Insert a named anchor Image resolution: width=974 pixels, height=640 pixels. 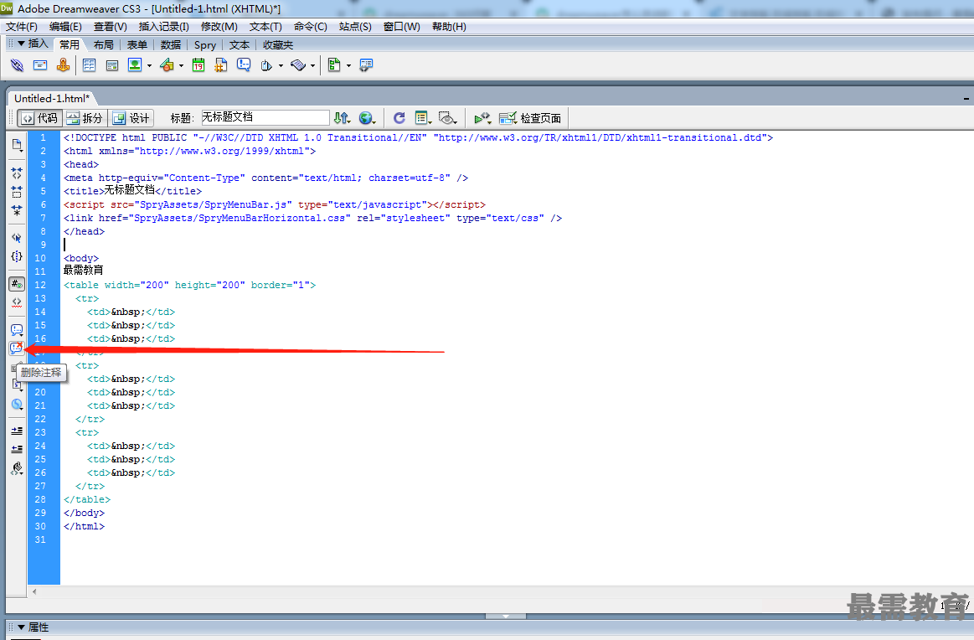(63, 65)
